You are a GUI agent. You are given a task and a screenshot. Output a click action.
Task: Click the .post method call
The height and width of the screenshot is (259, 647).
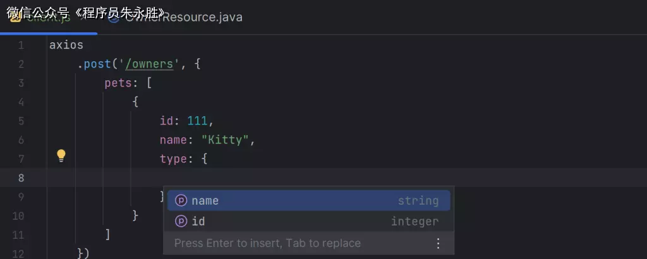94,64
